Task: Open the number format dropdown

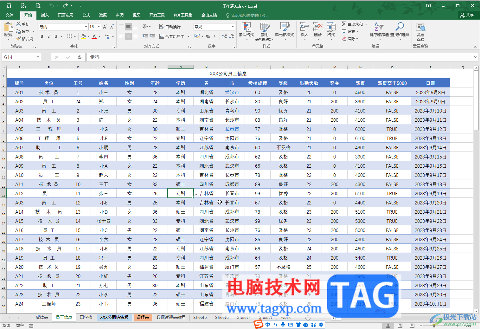Action: click(233, 27)
